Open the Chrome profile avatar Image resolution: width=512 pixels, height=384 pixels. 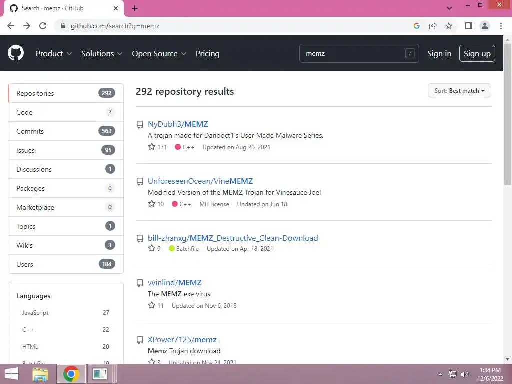(x=485, y=26)
